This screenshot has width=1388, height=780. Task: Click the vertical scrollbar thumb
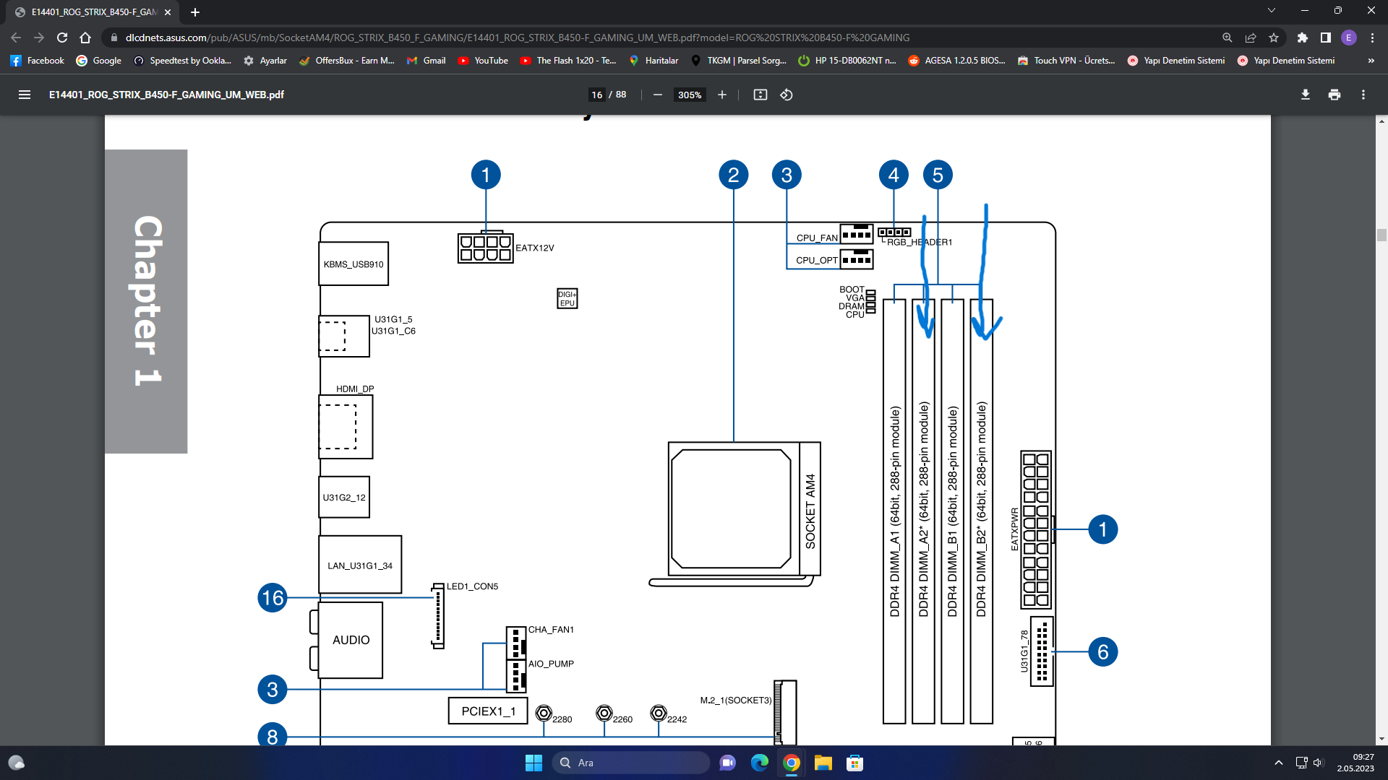(1381, 235)
